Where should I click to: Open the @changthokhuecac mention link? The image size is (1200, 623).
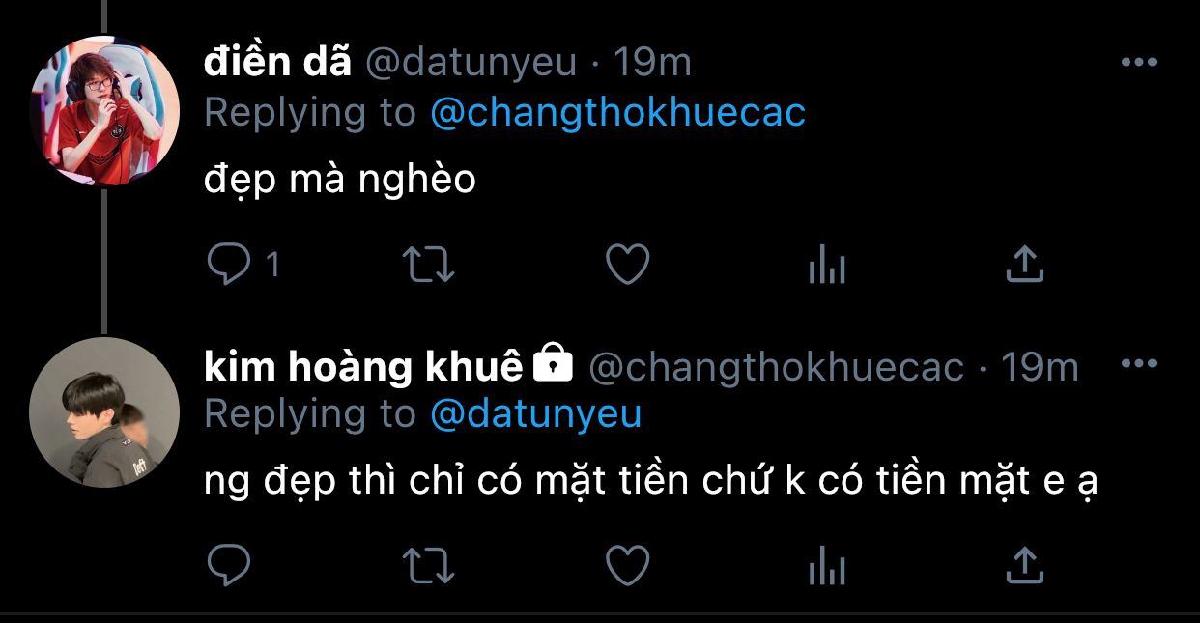tap(617, 113)
